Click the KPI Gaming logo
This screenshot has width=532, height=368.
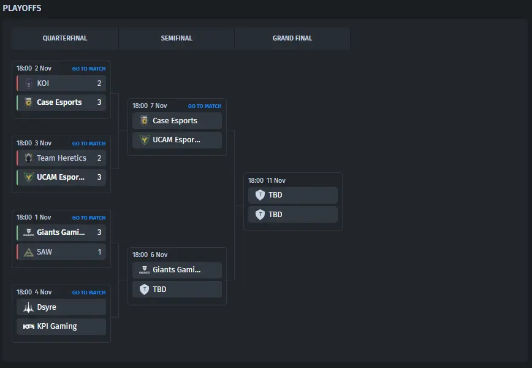(28, 326)
